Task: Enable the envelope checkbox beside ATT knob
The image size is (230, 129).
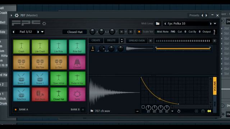Action: [x=143, y=107]
